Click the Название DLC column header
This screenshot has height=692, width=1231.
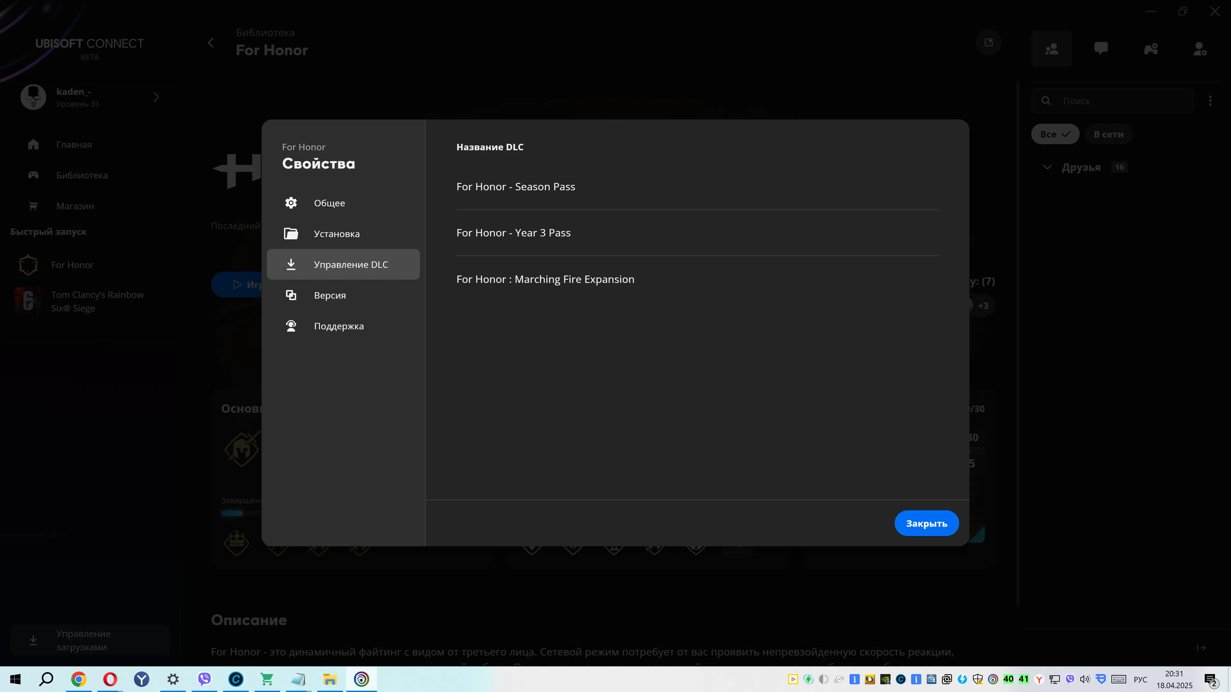(490, 147)
